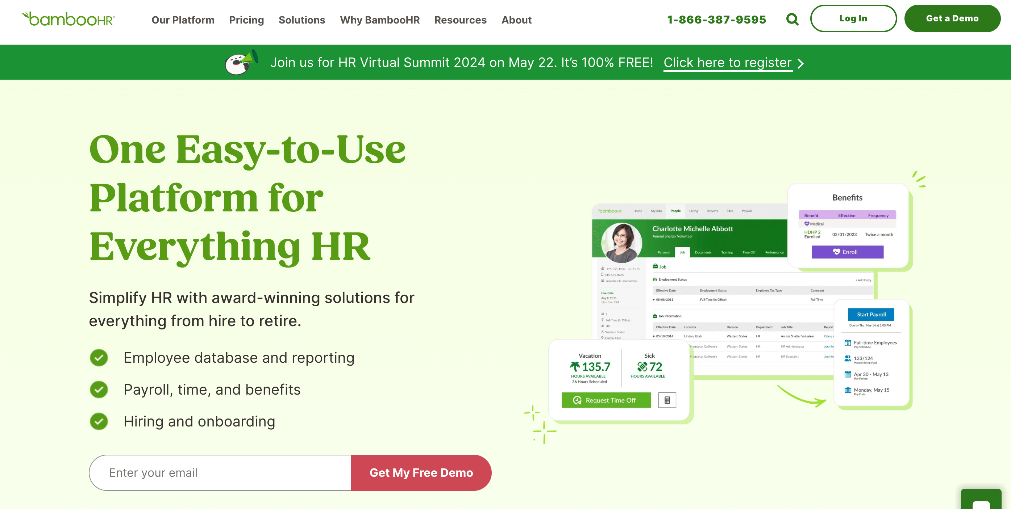This screenshot has height=509, width=1011.
Task: Click the Start Payroll button icon
Action: point(871,314)
